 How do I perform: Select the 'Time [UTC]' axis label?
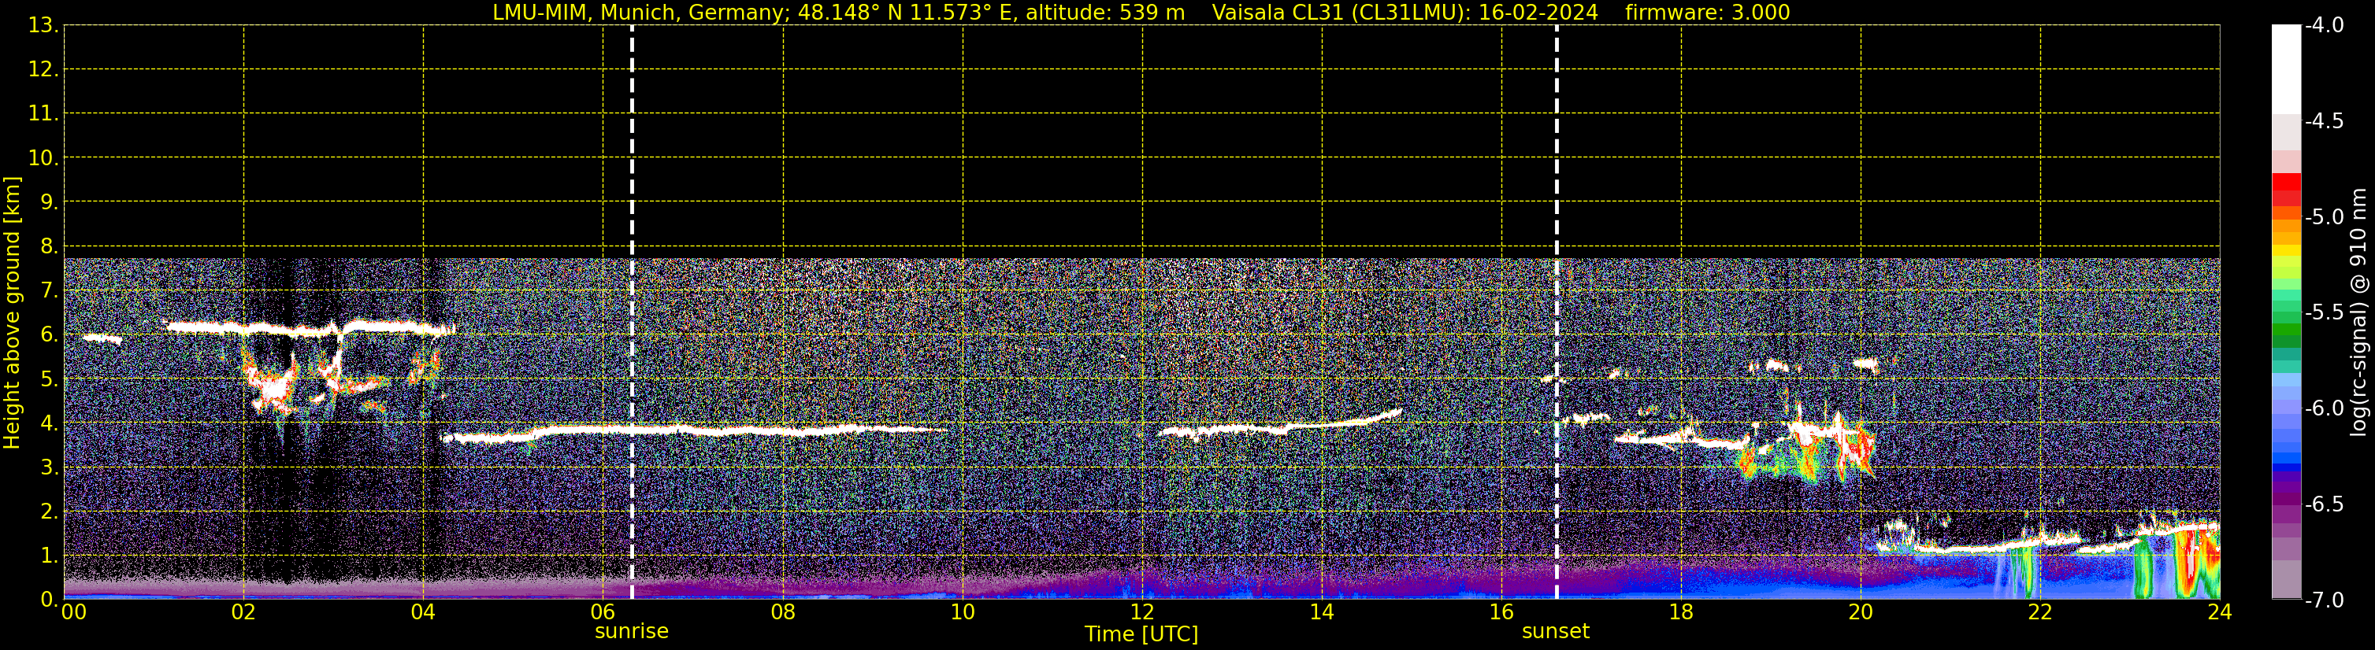pyautogui.click(x=1141, y=634)
